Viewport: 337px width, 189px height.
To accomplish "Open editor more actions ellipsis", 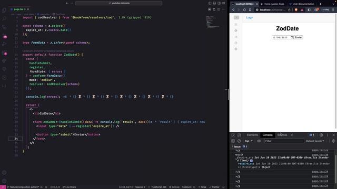I will pyautogui.click(x=223, y=9).
